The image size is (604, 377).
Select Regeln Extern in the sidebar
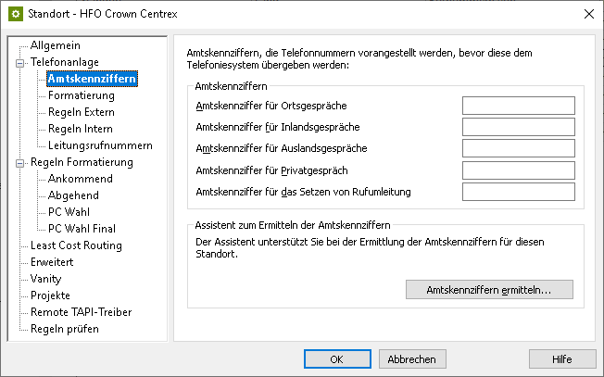[82, 112]
